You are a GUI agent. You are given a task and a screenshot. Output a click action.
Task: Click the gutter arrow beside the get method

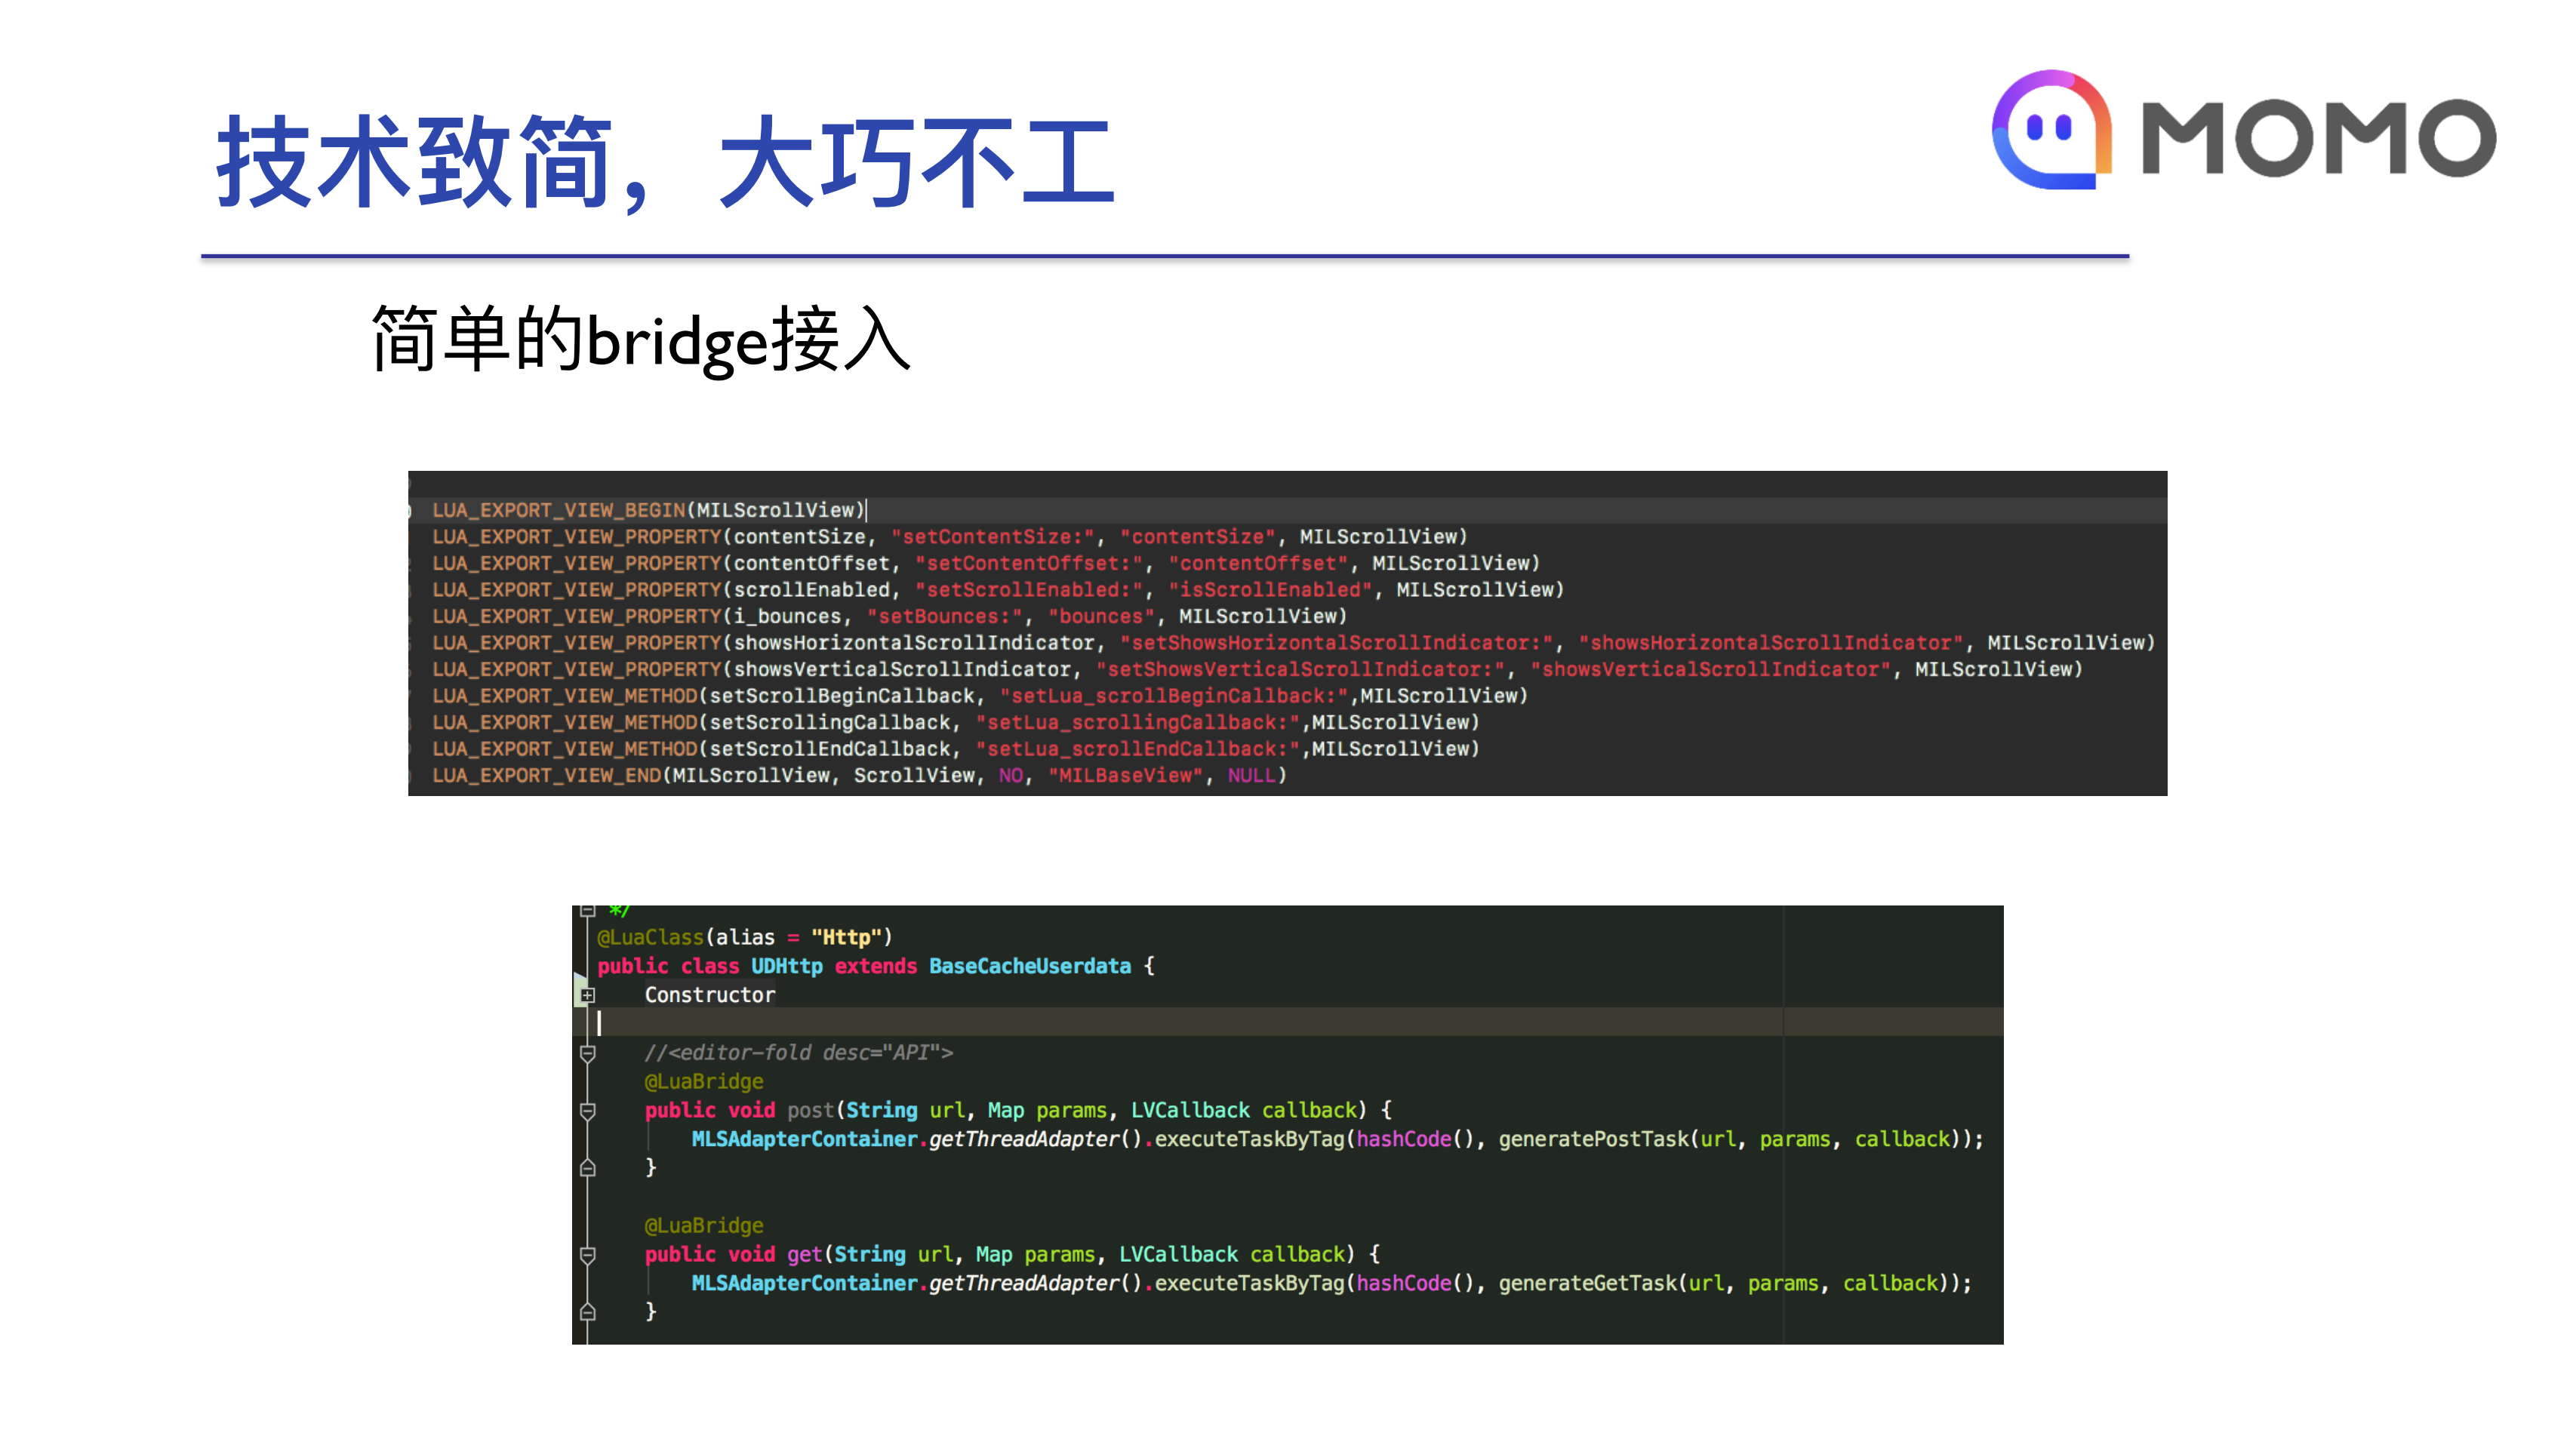tap(588, 1256)
